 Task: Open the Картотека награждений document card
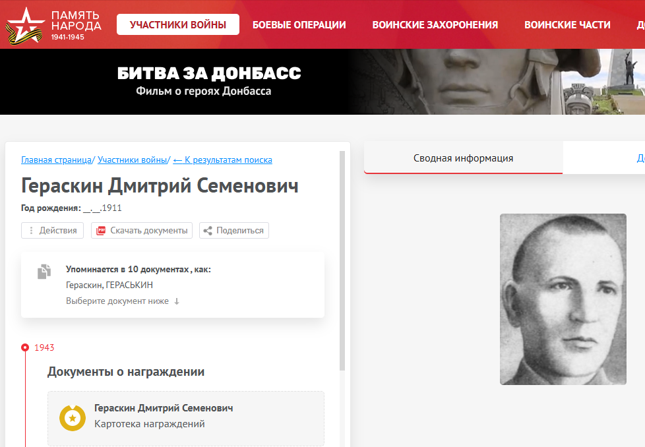(186, 418)
